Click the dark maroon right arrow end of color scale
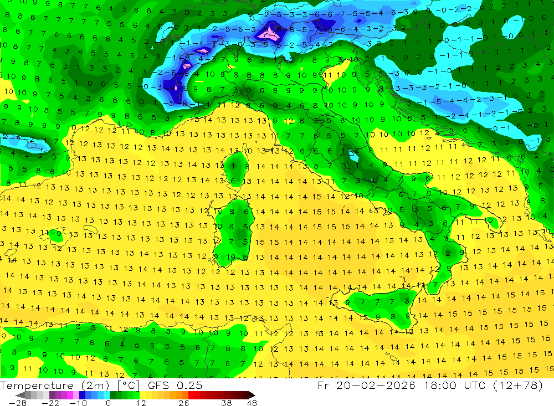This screenshot has height=406, width=554. [x=251, y=395]
